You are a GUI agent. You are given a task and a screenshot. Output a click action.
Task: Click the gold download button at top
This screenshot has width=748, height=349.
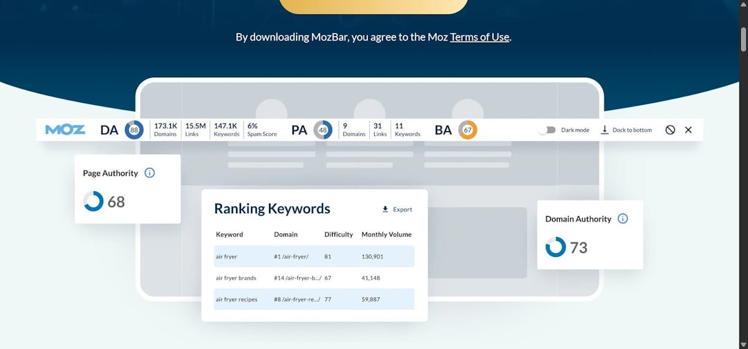[373, 7]
